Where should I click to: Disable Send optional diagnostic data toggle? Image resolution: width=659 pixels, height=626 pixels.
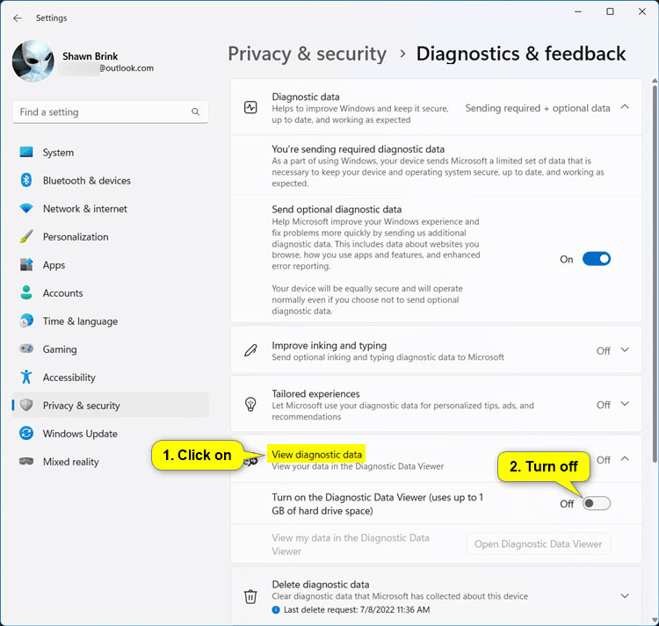[596, 259]
